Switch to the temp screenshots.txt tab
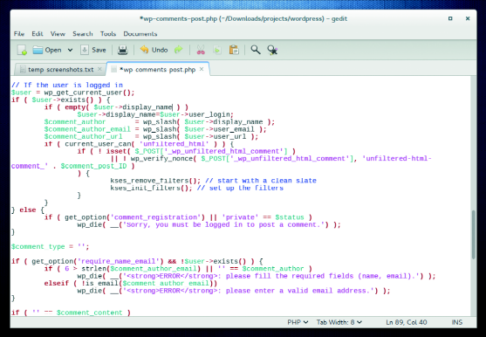This screenshot has width=486, height=337. [x=60, y=70]
